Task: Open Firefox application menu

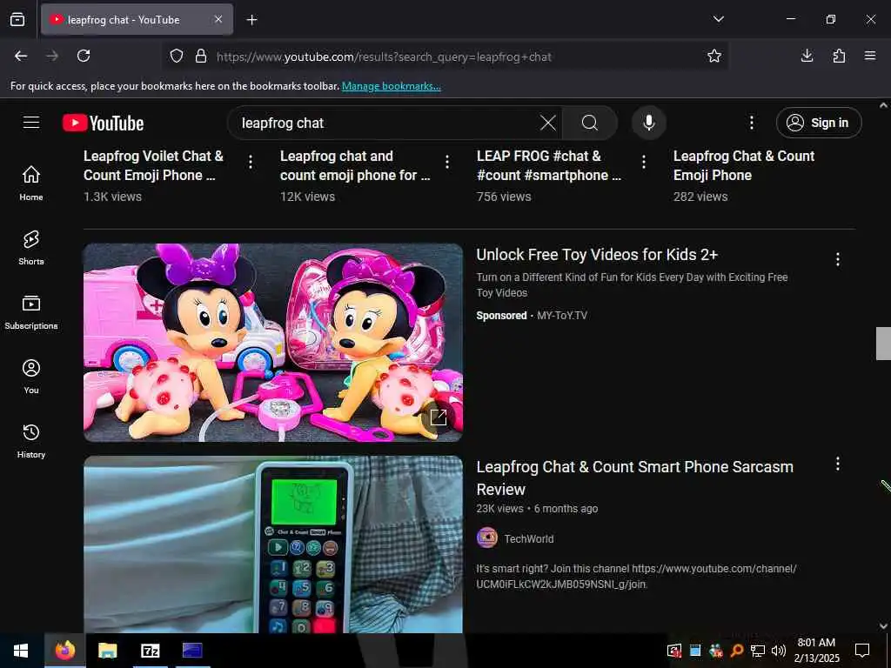Action: click(869, 56)
